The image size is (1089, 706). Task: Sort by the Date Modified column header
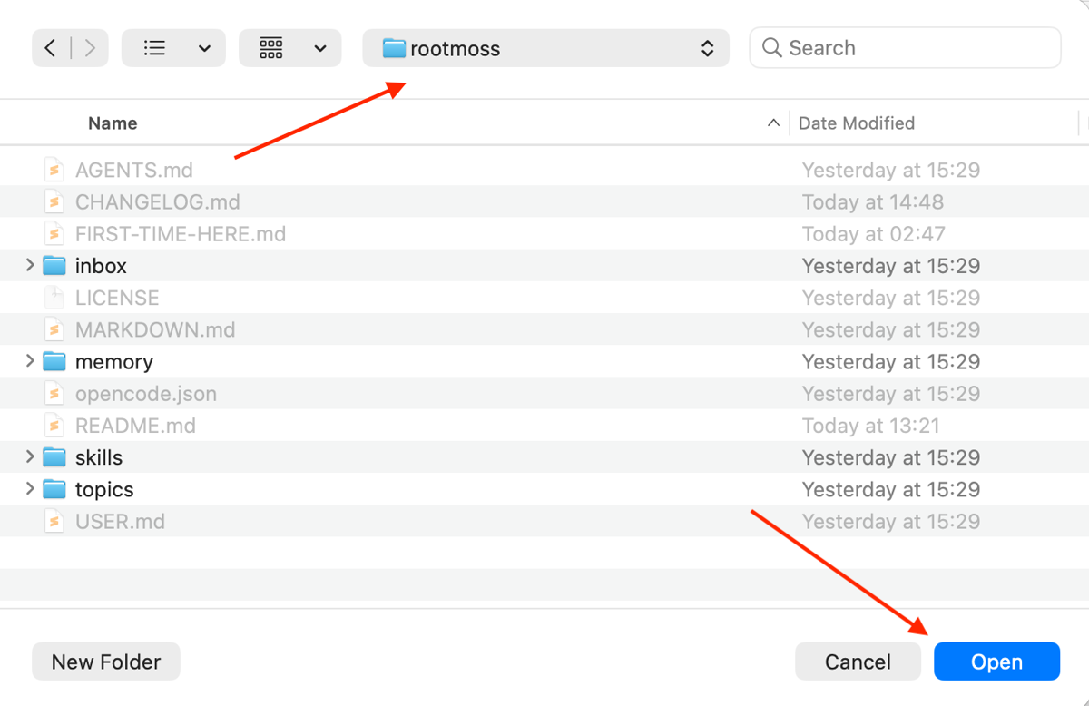pos(857,123)
